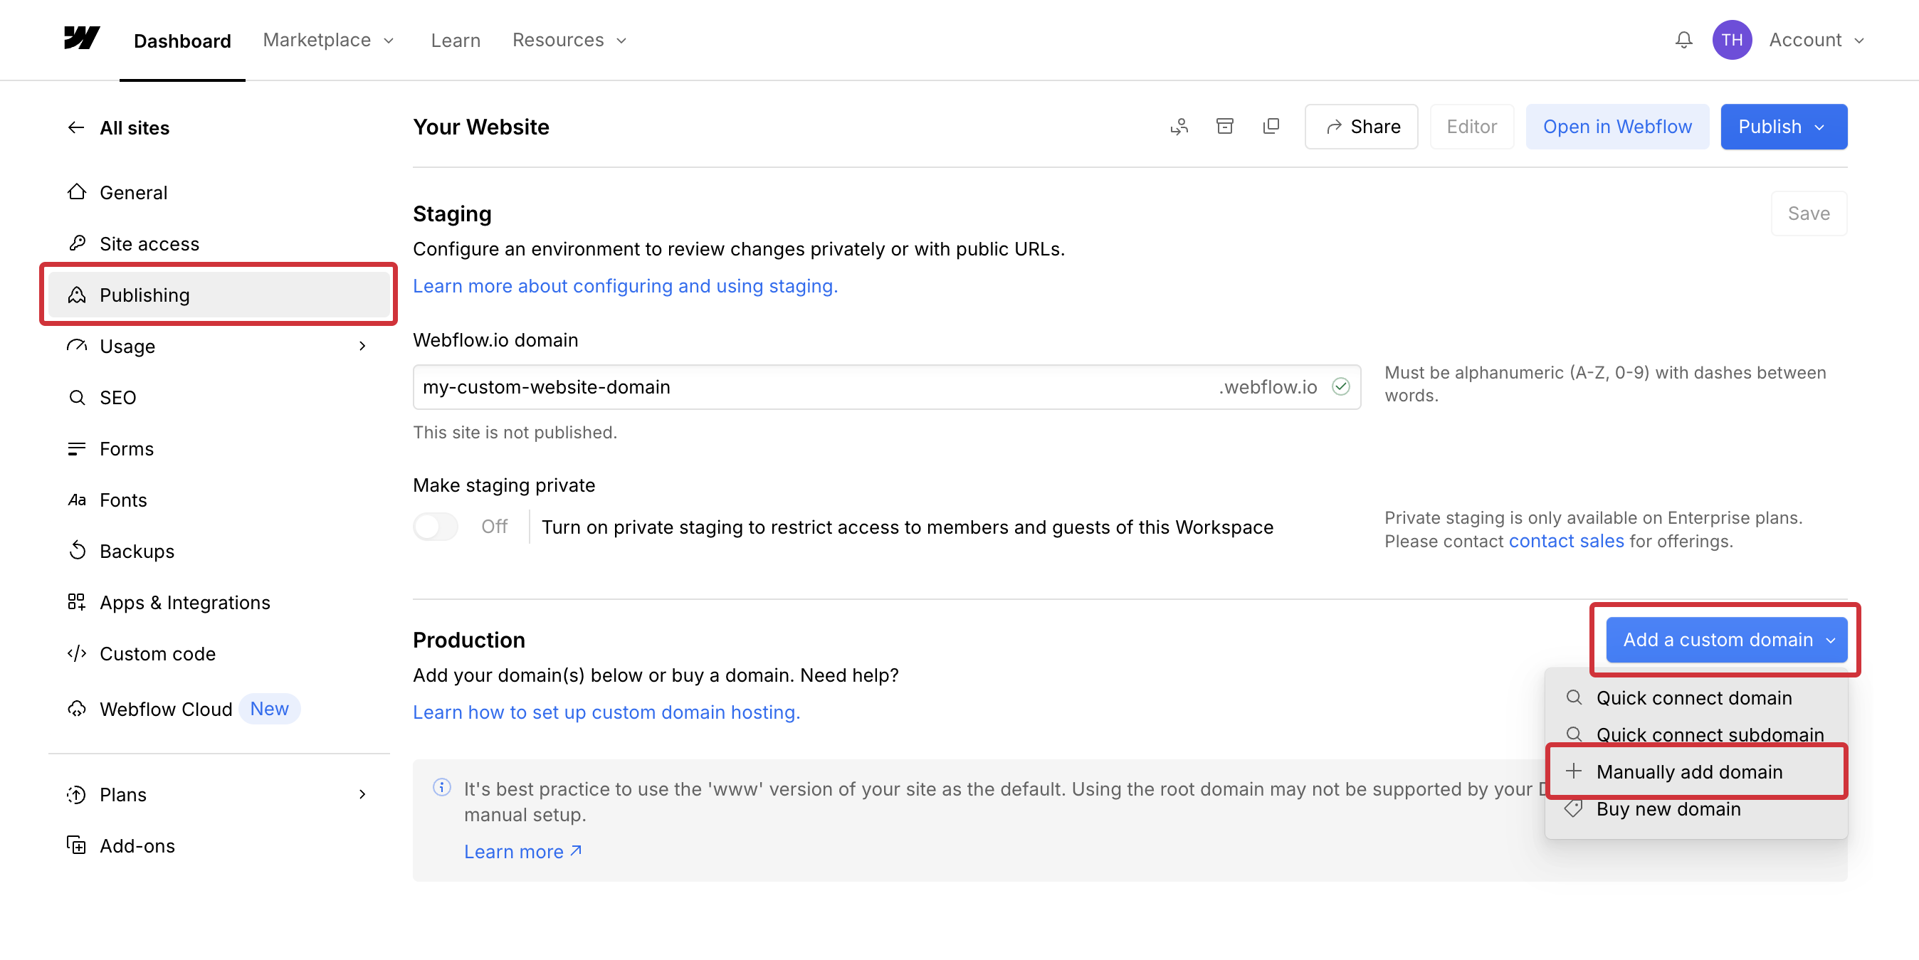The image size is (1919, 960).
Task: Click Open in Webflow button
Action: (x=1617, y=127)
